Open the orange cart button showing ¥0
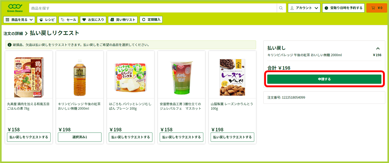The width and height of the screenshot is (389, 163). (x=377, y=8)
